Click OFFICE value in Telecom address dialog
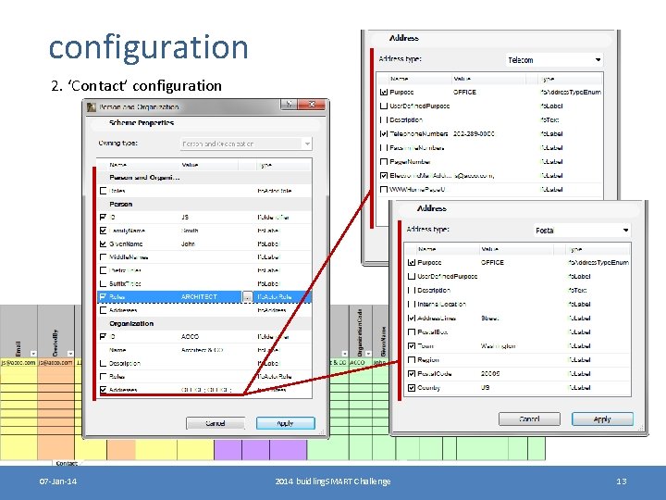 464,92
